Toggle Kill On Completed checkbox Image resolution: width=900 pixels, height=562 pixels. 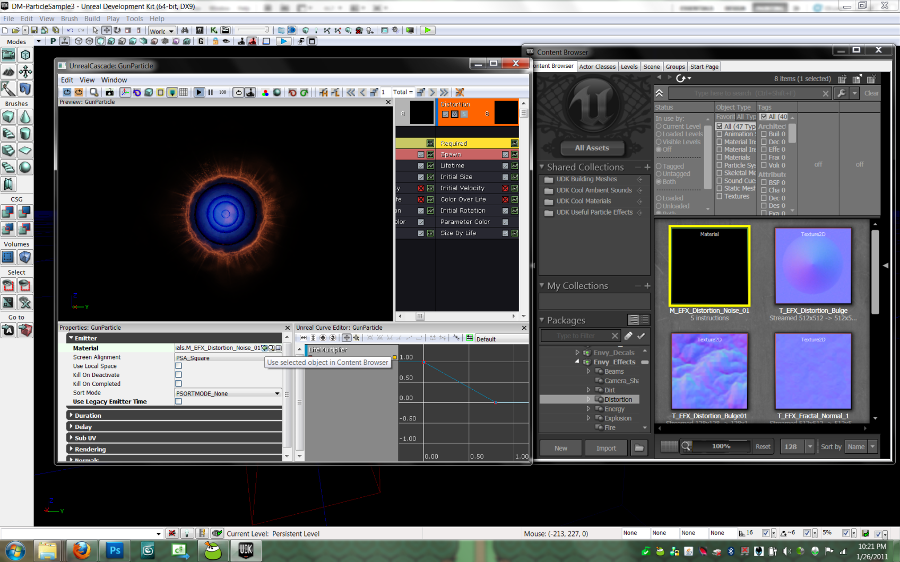click(178, 383)
